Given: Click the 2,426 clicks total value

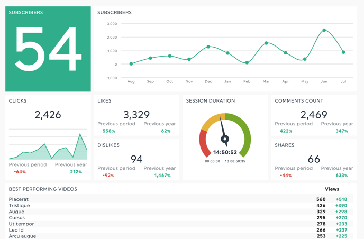Looking at the screenshot, I should coord(48,115).
